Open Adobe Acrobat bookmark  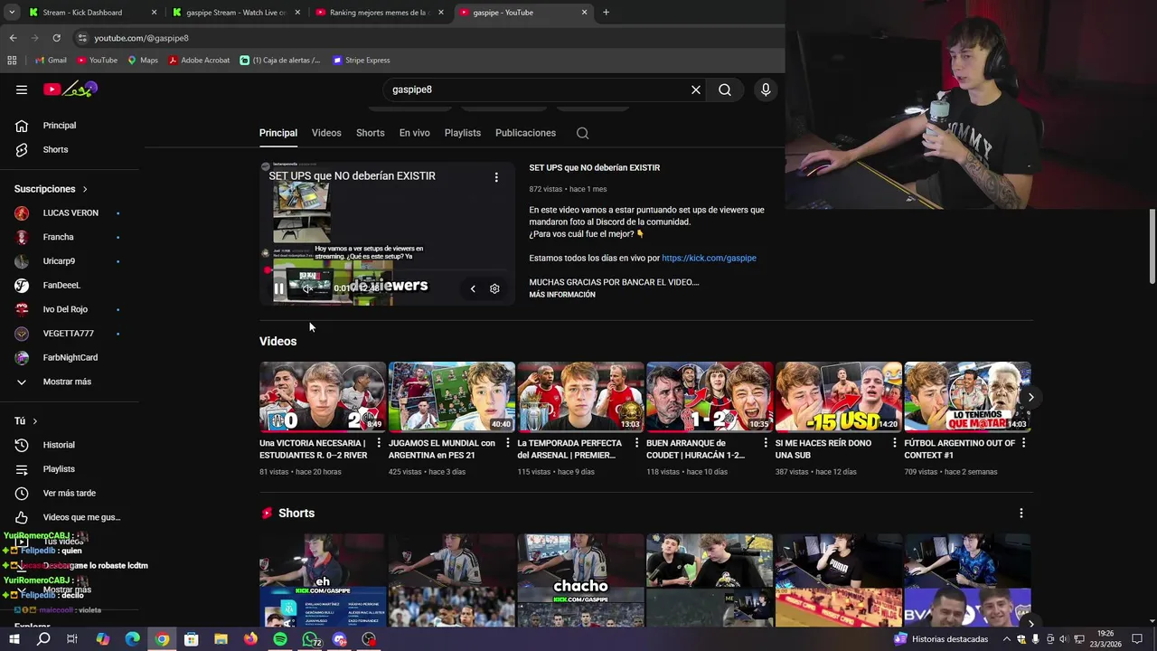click(x=200, y=61)
